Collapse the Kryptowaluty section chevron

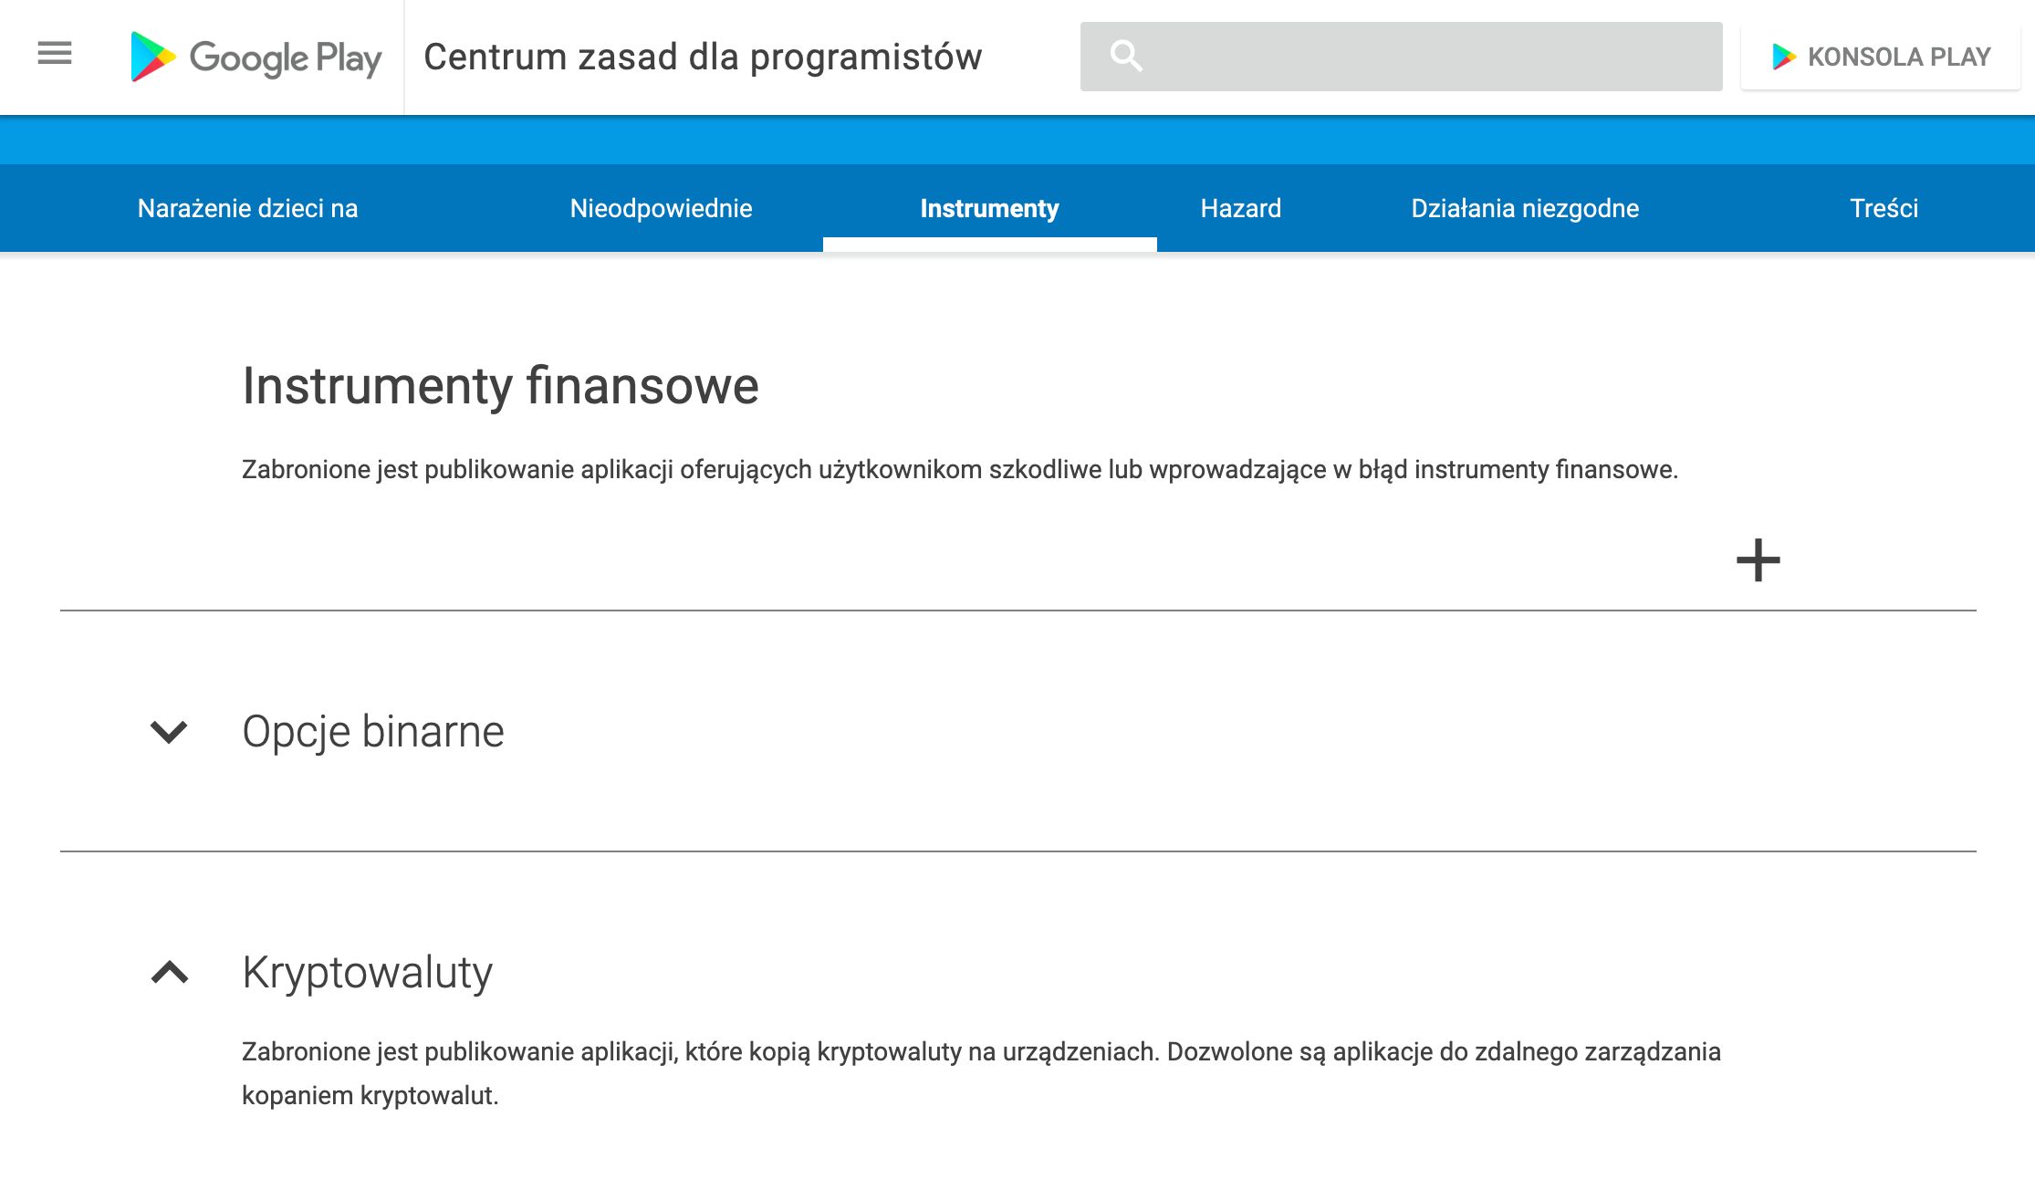169,972
